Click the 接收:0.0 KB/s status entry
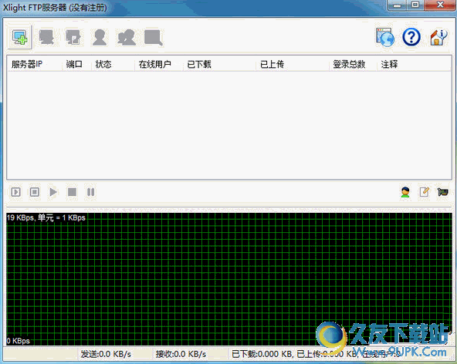Image resolution: width=457 pixels, height=364 pixels. [181, 354]
